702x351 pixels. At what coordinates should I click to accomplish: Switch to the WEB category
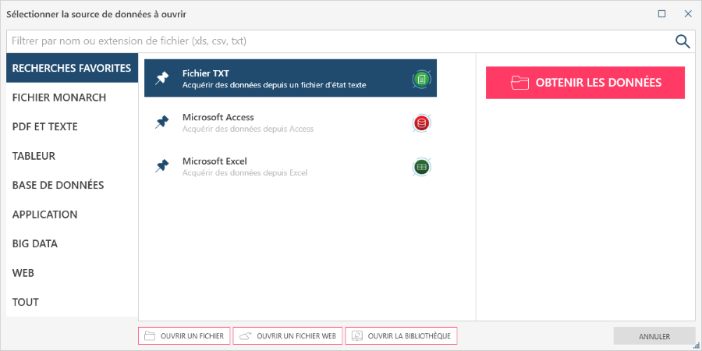click(23, 273)
